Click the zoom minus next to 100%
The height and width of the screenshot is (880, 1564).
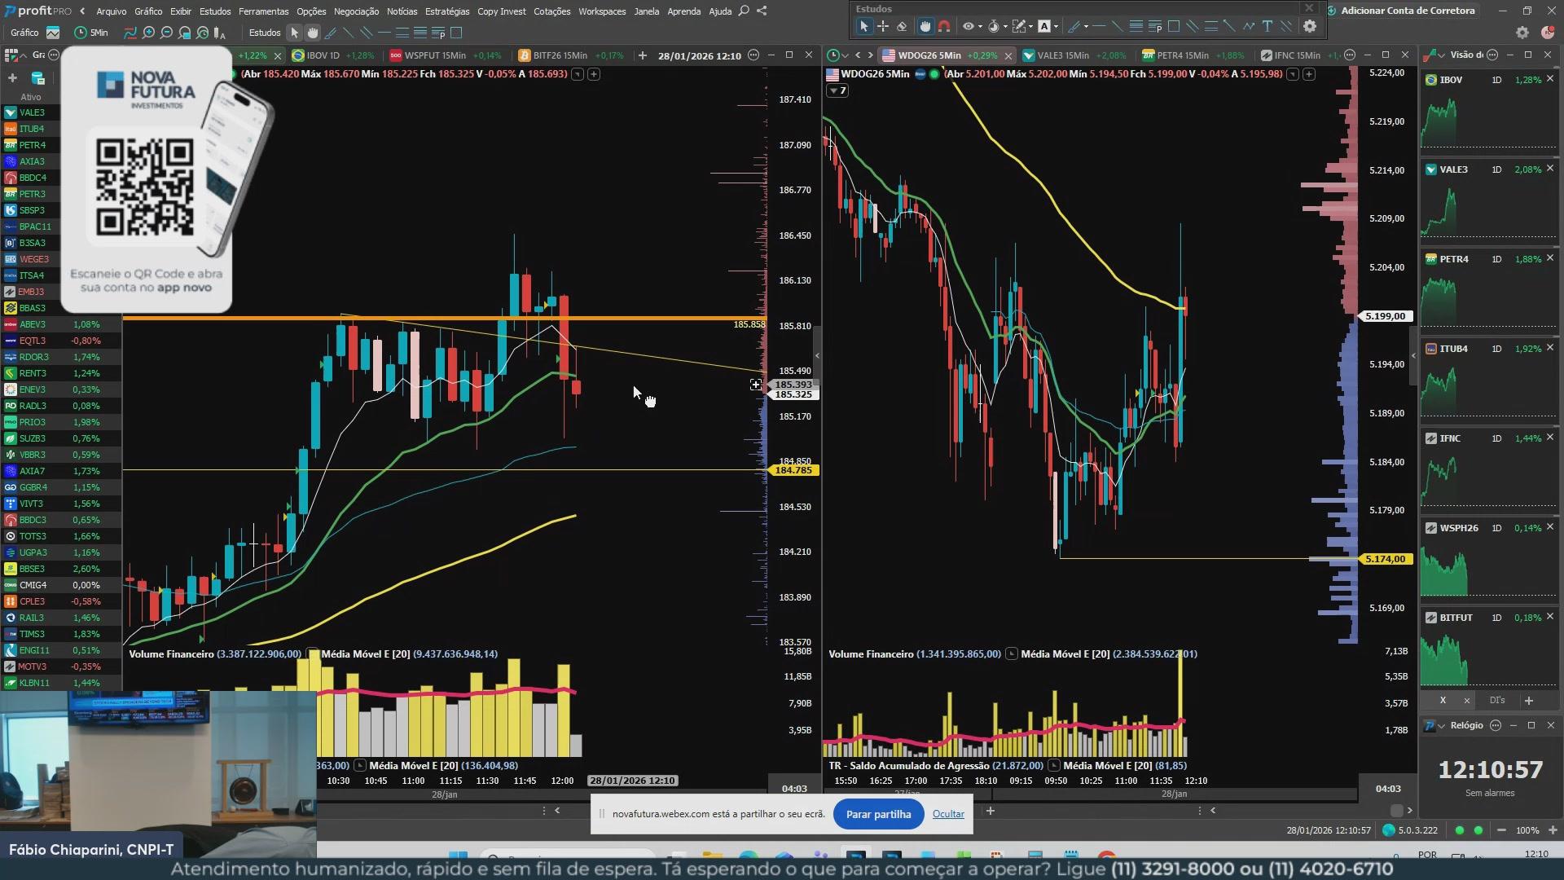(x=1501, y=830)
